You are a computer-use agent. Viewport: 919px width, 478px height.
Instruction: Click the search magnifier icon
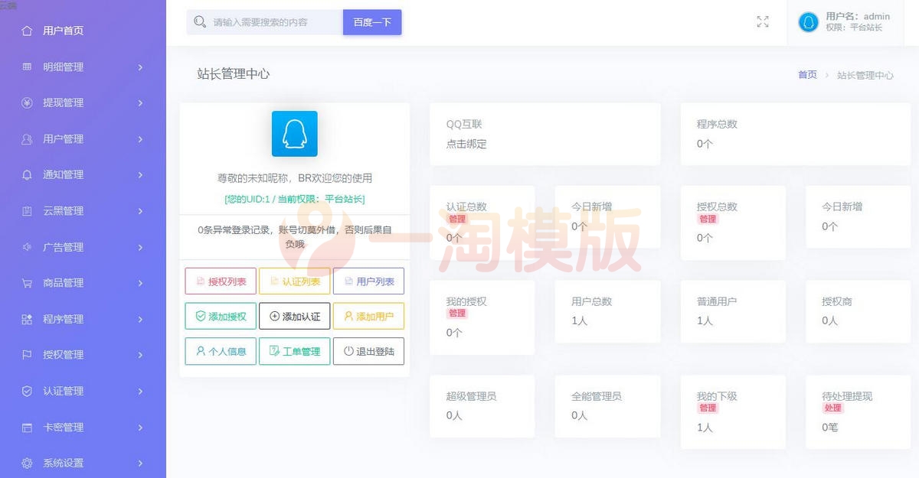(x=200, y=22)
